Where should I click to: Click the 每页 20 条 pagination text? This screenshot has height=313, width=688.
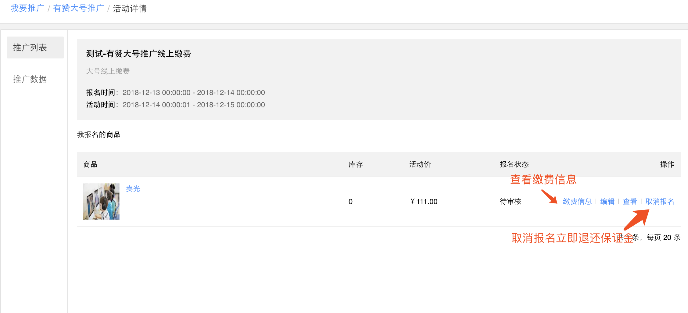(663, 237)
